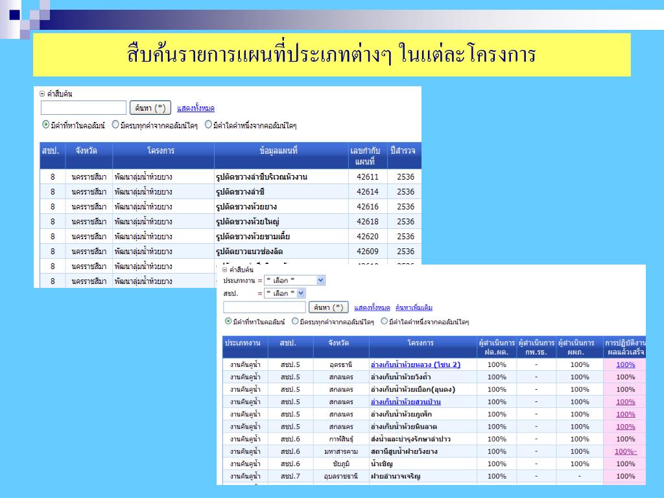Click the การปฏิบัติงาน ผลแล้วเสร็จ column header
This screenshot has width=664, height=498.
625,348
